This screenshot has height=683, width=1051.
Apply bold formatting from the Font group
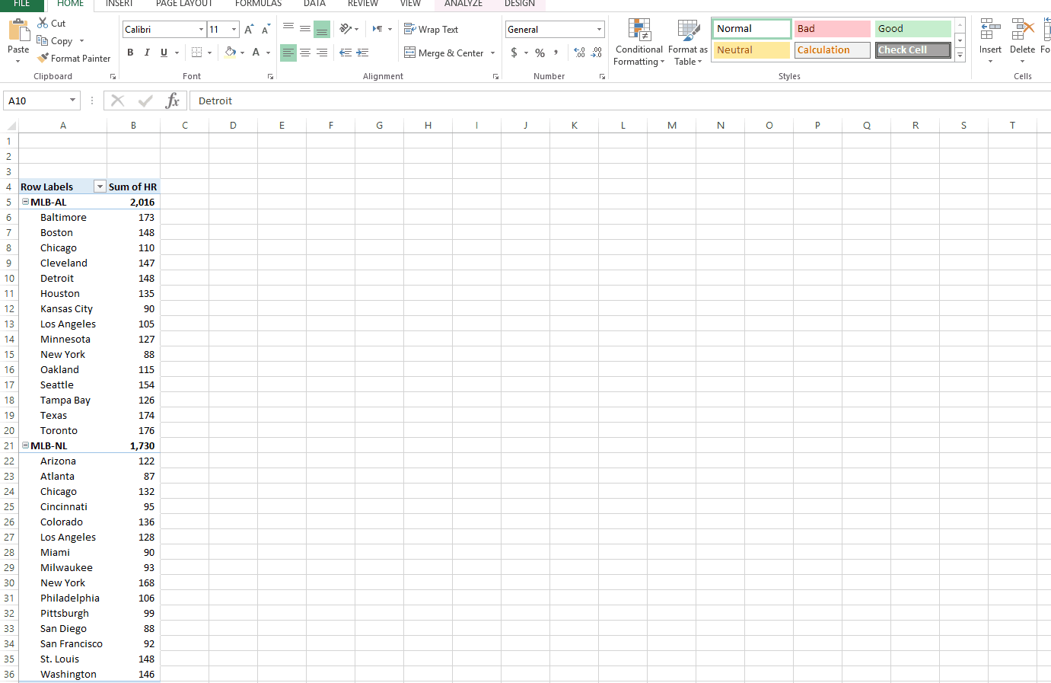[129, 53]
